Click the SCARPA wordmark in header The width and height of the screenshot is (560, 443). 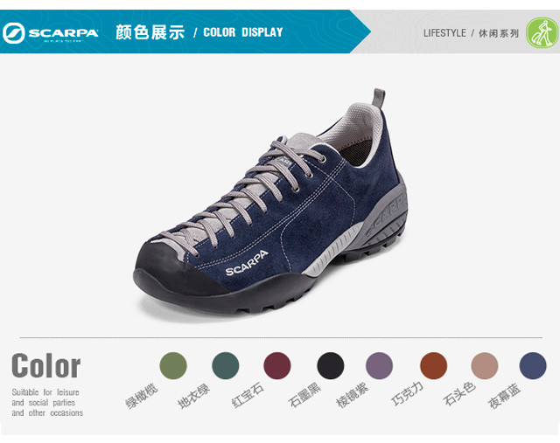pos(63,33)
